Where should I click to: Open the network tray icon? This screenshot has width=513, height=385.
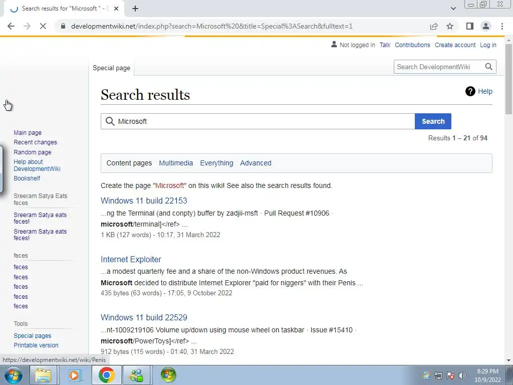click(438, 375)
